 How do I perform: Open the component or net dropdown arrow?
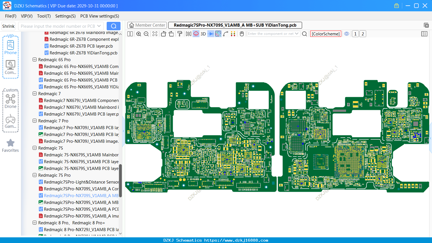point(297,34)
